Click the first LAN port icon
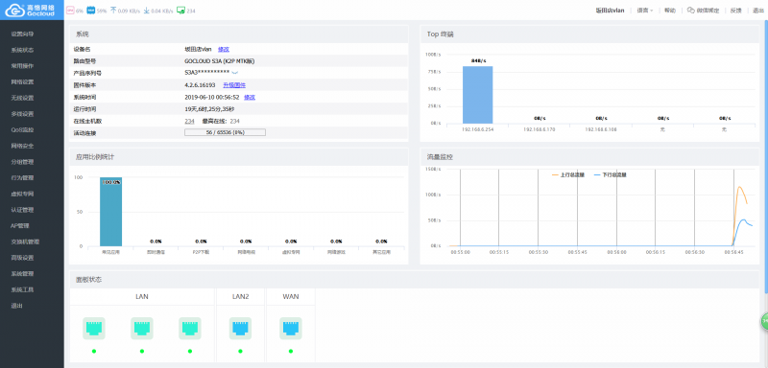 [x=94, y=329]
